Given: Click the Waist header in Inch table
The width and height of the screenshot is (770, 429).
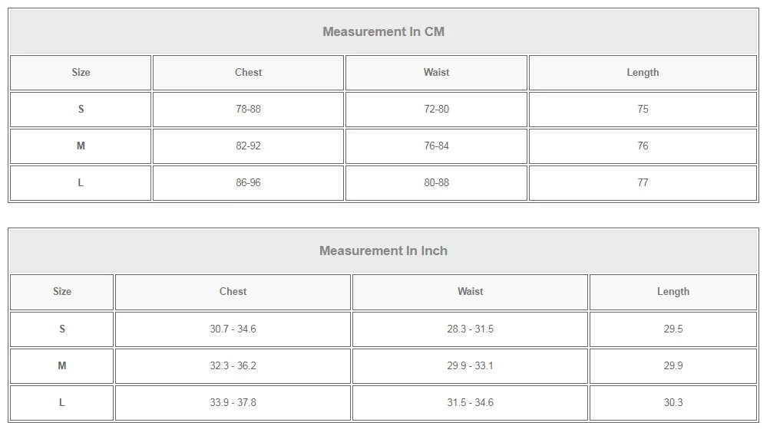Looking at the screenshot, I should [x=470, y=292].
